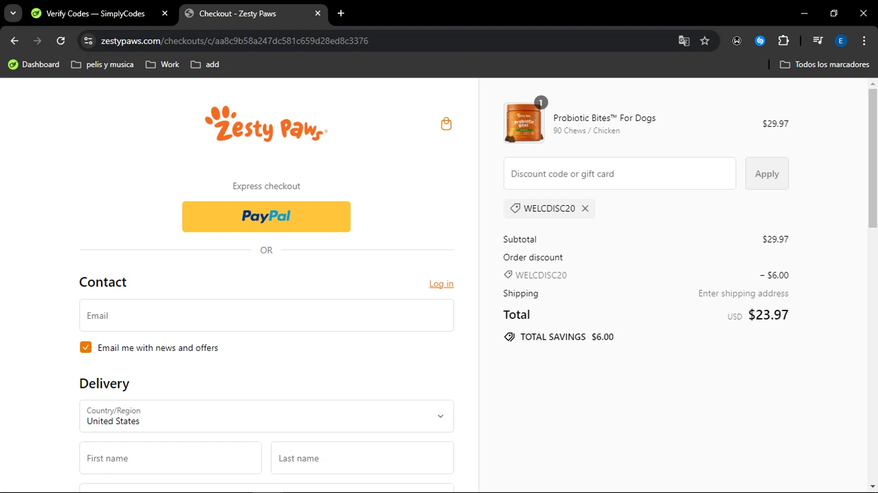The height and width of the screenshot is (493, 878).
Task: Click the Log in link
Action: click(441, 284)
